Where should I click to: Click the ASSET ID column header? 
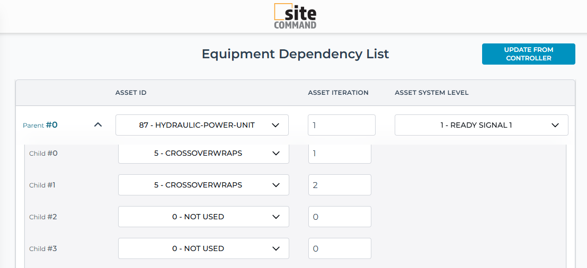coord(131,93)
